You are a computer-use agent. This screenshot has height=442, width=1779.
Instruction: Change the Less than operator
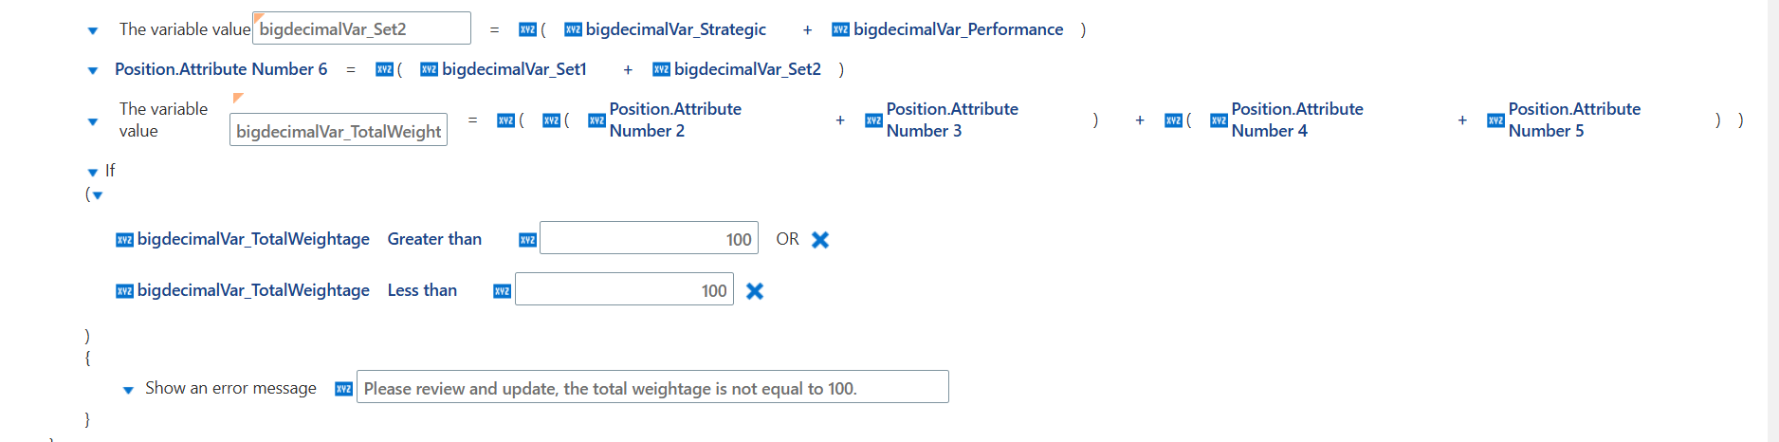422,290
